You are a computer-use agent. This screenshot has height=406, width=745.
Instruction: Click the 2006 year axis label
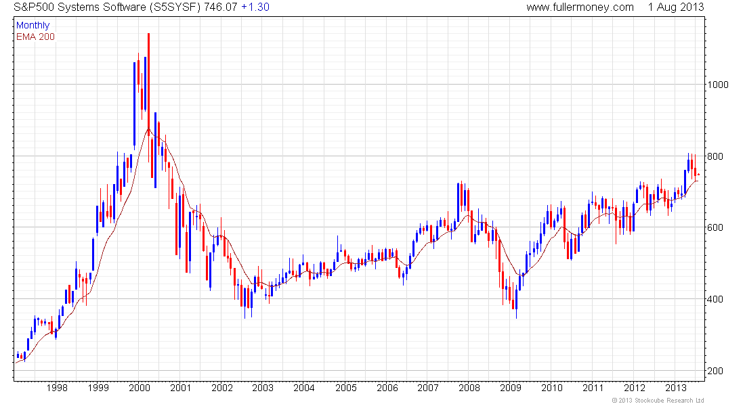tap(387, 388)
